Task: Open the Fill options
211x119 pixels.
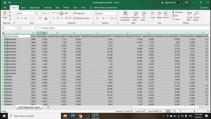Action: 176,16
